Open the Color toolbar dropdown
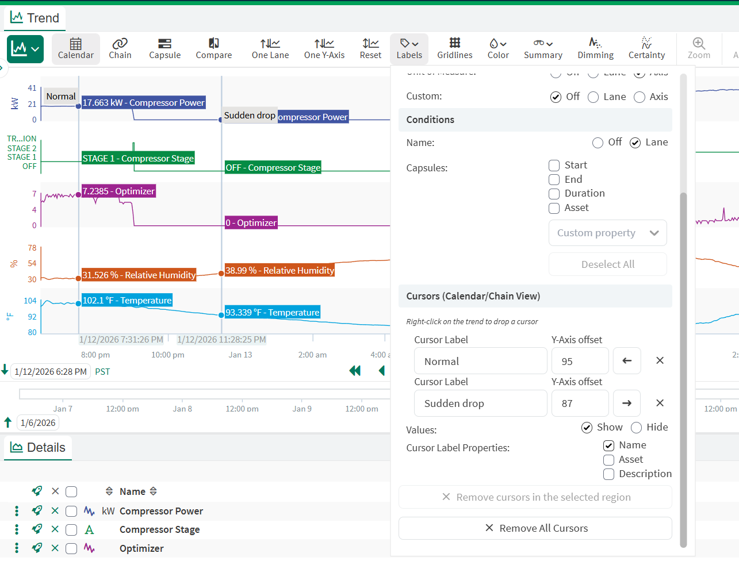 coord(497,48)
